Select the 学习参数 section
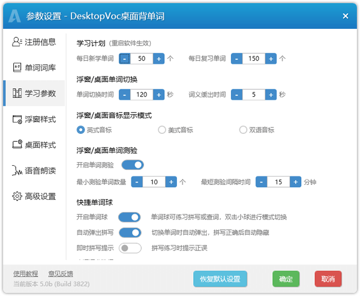This screenshot has width=360, height=296. [x=34, y=93]
